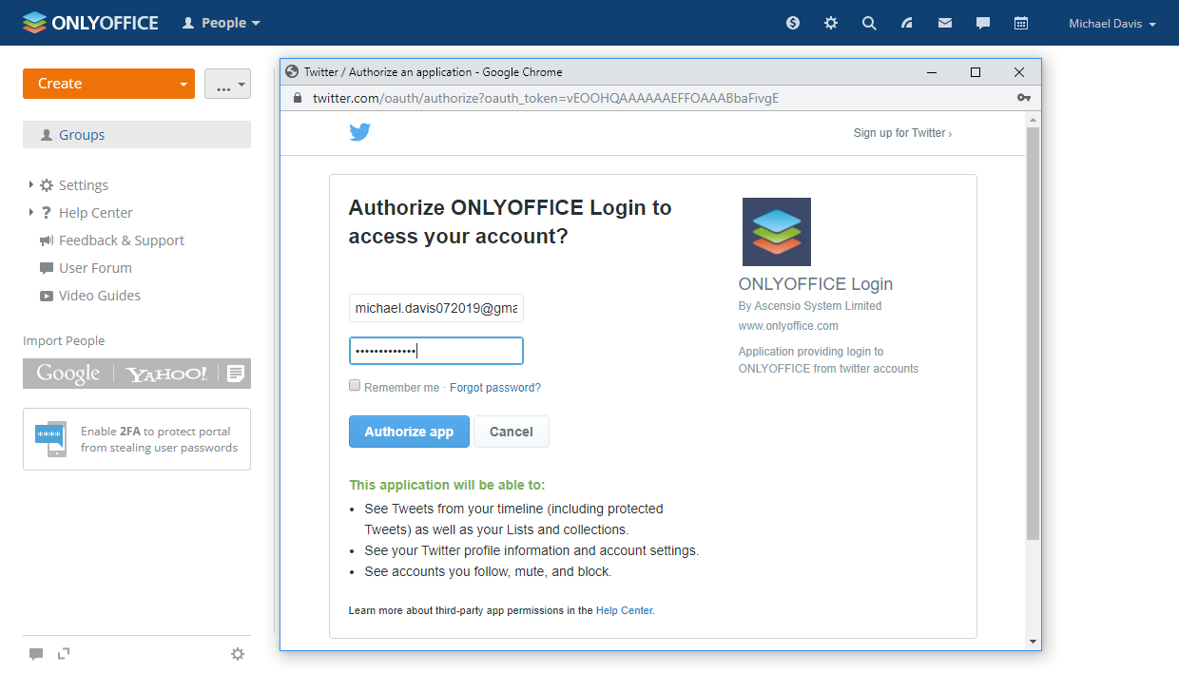Open the People module dropdown
This screenshot has width=1179, height=673.
point(221,23)
